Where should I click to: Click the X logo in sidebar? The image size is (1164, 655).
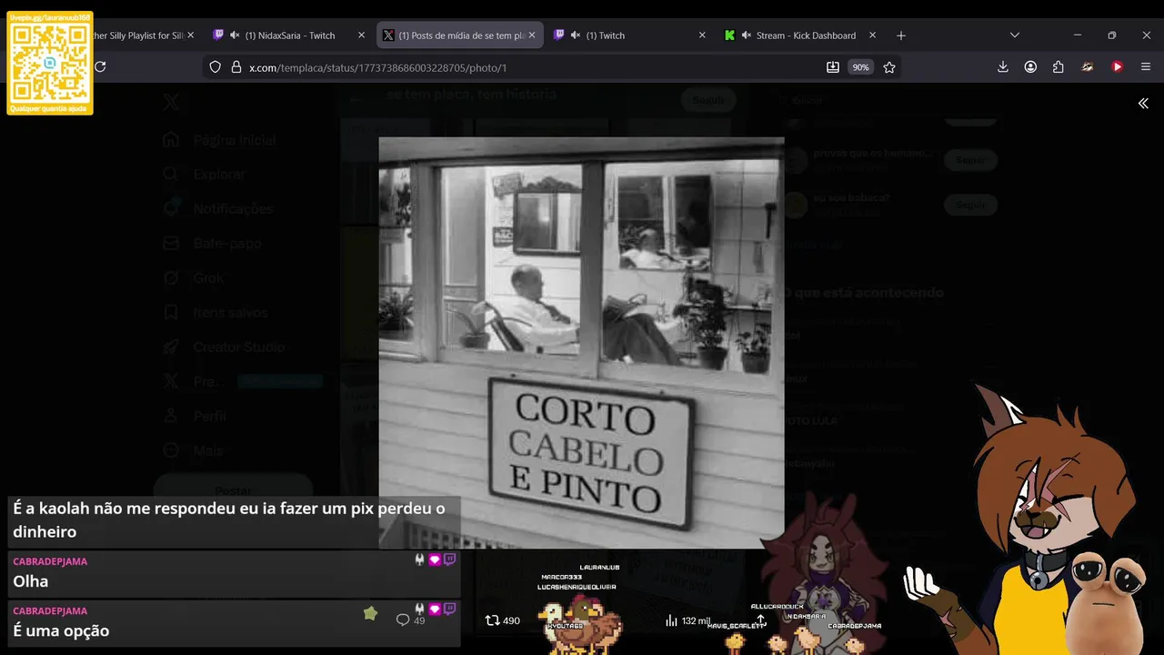click(x=171, y=102)
